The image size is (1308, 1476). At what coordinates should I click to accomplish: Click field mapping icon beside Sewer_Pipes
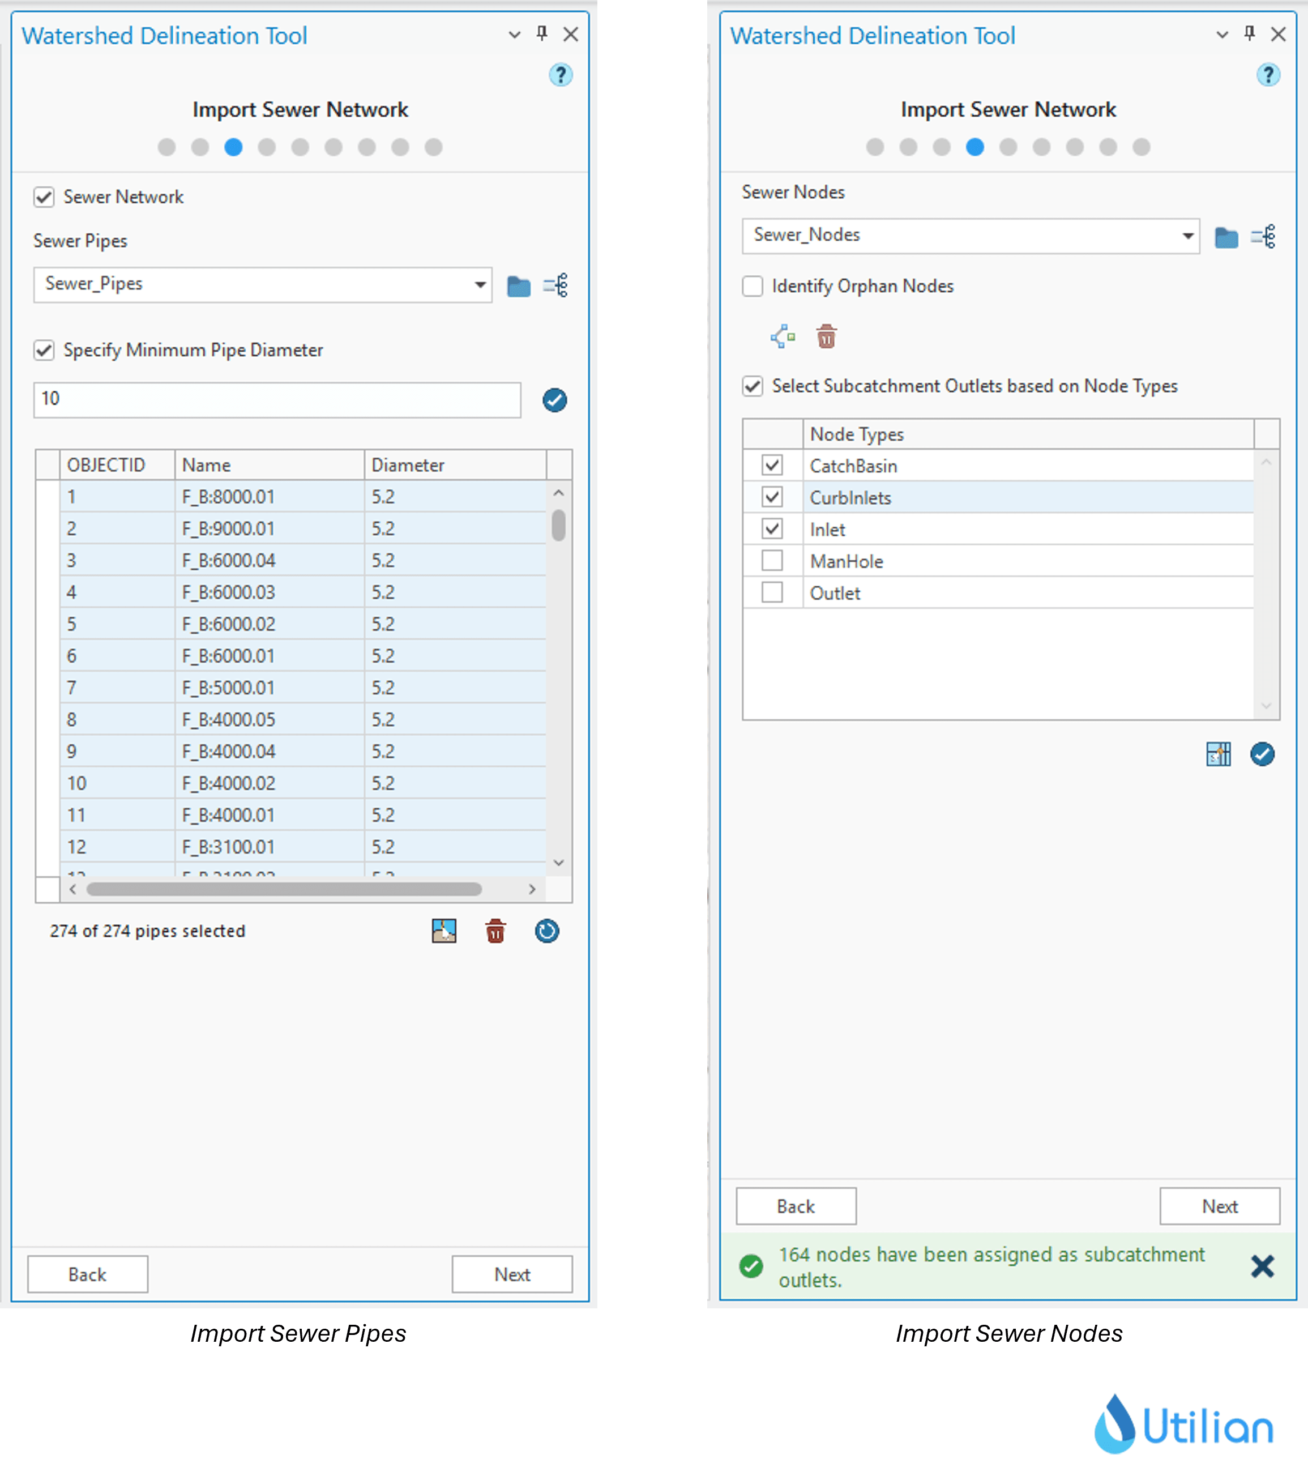tap(555, 286)
